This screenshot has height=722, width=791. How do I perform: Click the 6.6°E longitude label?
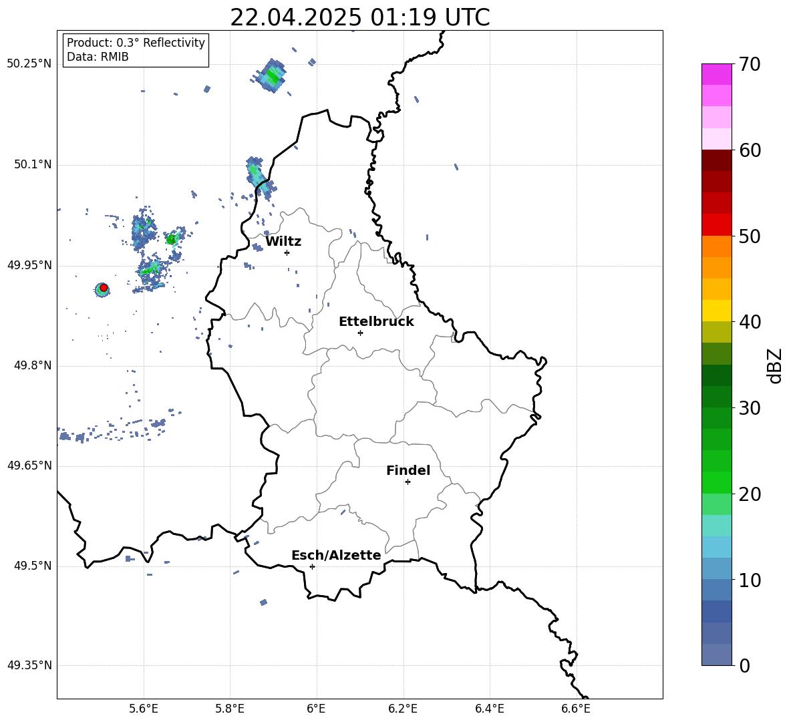(576, 709)
